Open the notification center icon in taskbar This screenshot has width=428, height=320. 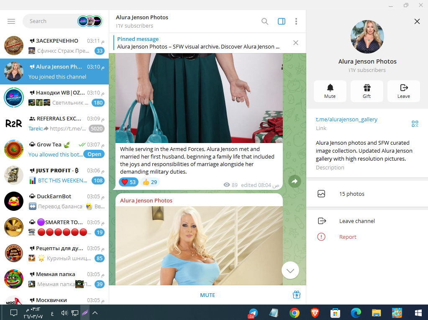14,312
